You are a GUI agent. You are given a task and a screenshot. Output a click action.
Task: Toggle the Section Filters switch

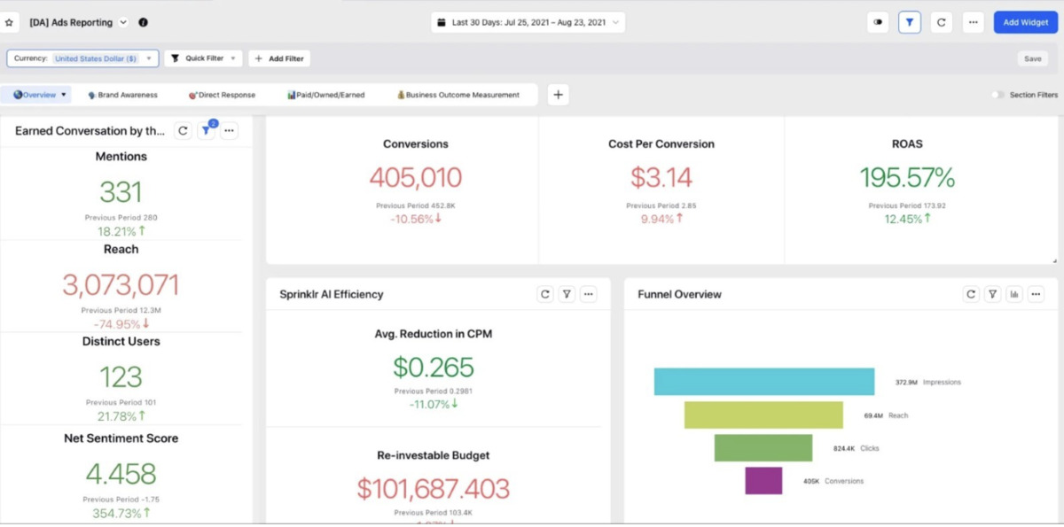[998, 95]
